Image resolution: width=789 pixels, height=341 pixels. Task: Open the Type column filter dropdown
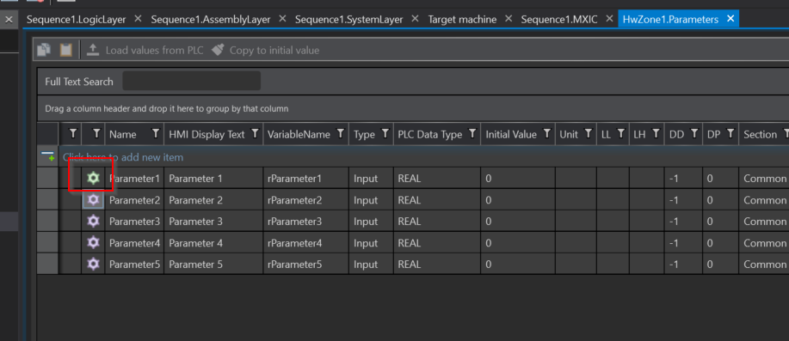click(385, 134)
